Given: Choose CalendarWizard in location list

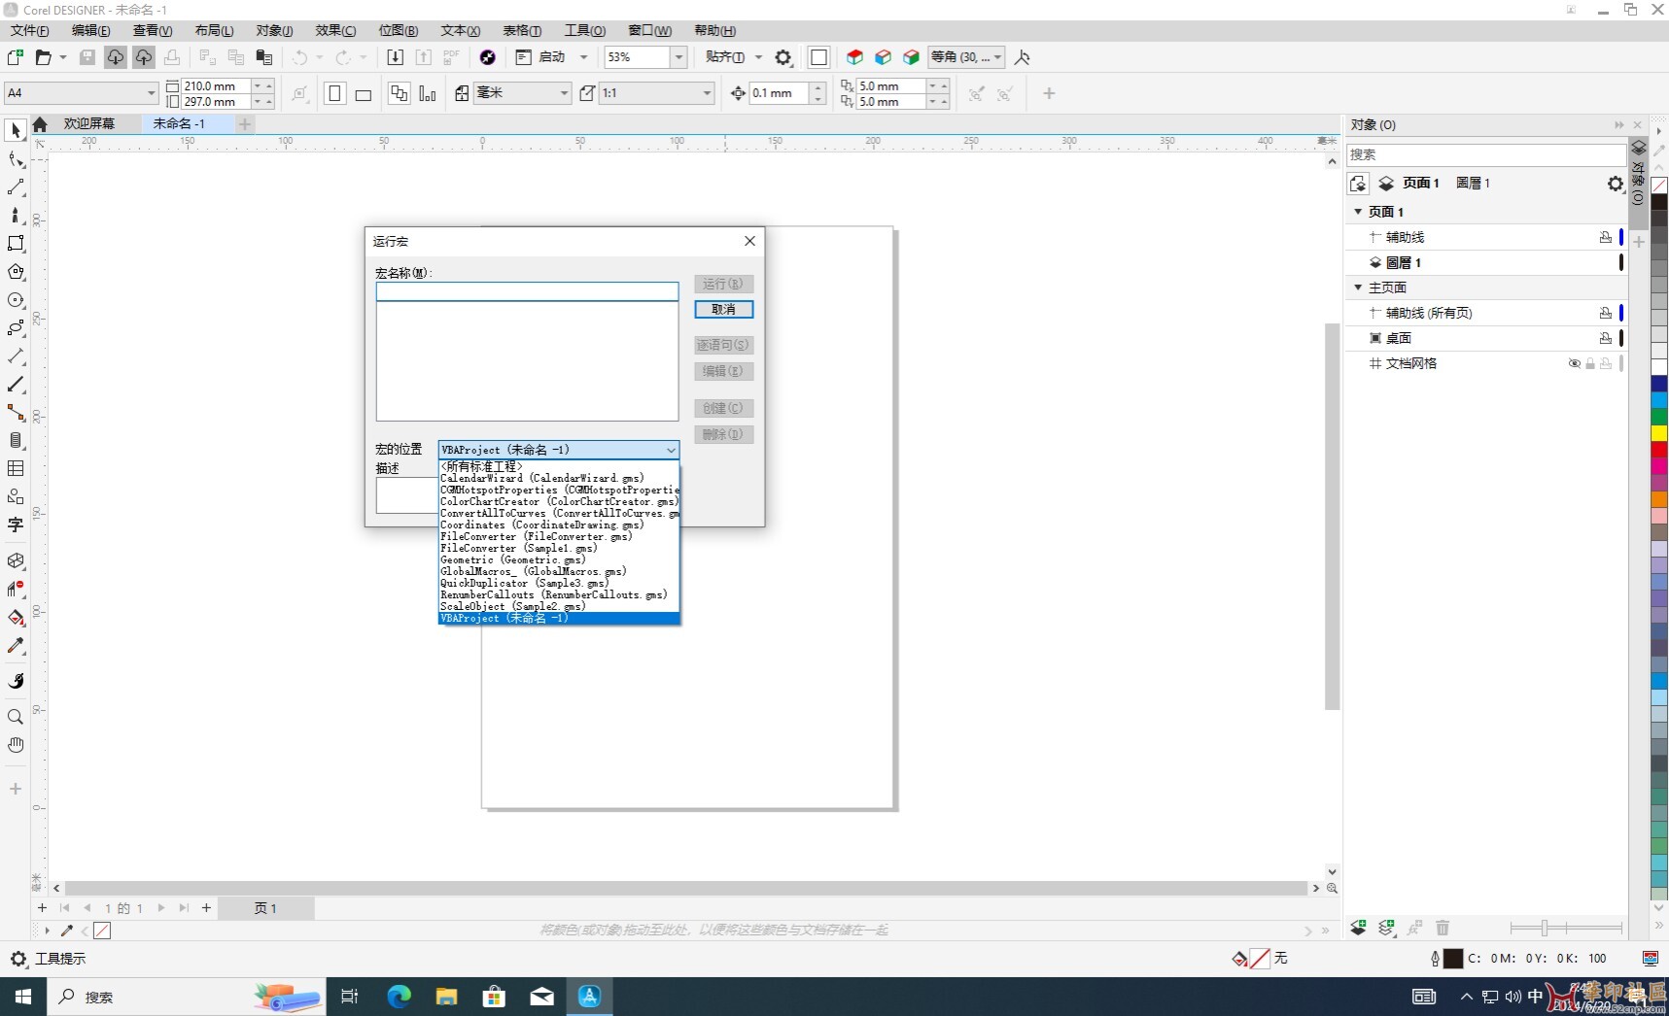Looking at the screenshot, I should [558, 478].
